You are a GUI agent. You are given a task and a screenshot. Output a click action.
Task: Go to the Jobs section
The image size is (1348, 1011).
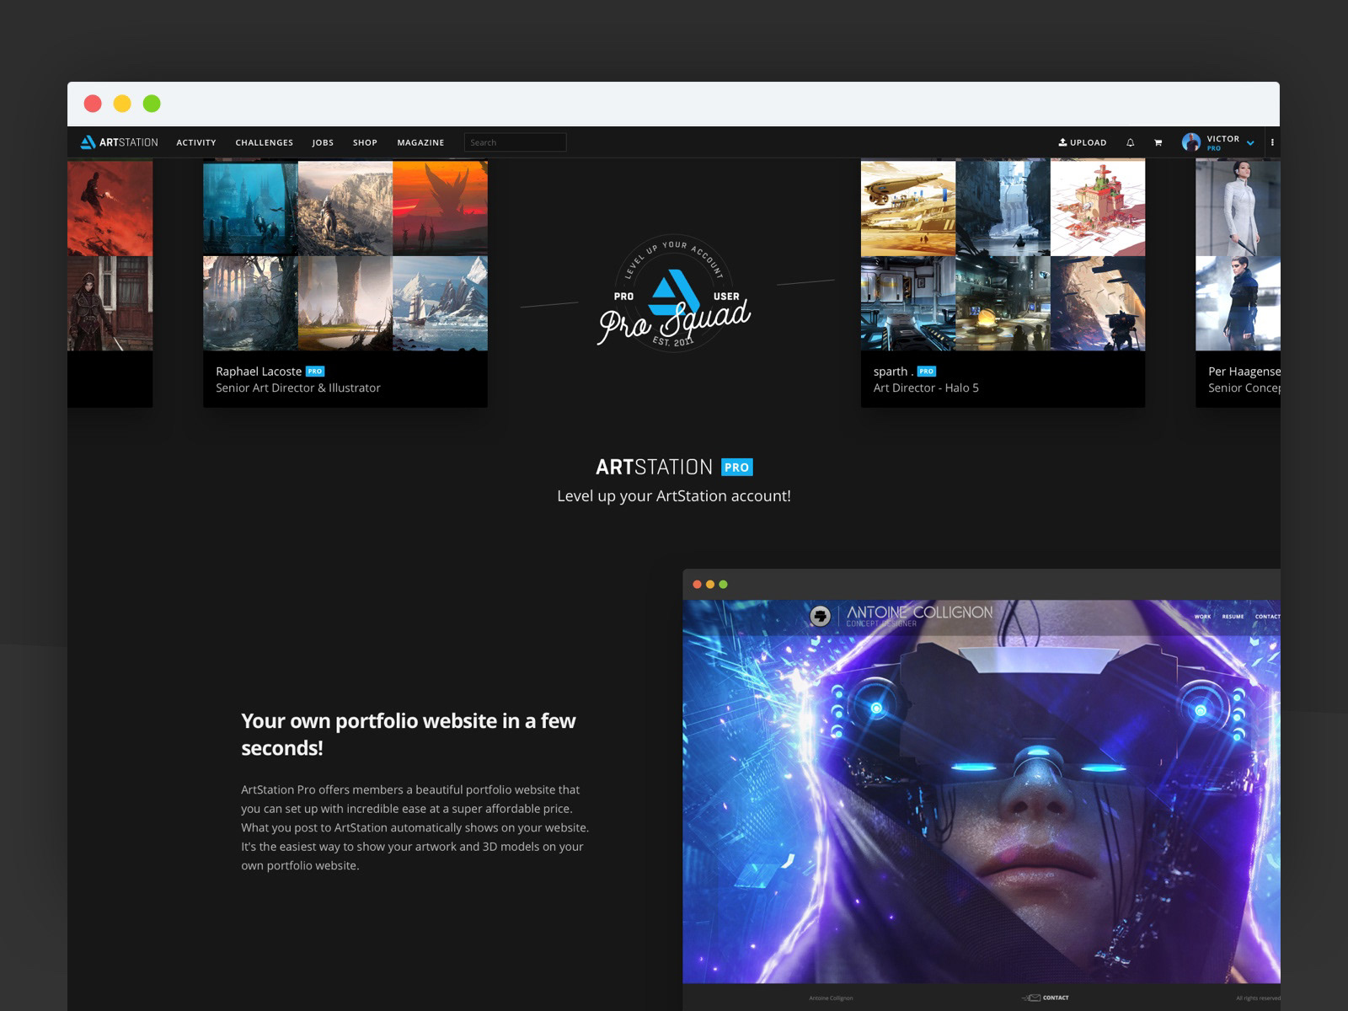[323, 142]
